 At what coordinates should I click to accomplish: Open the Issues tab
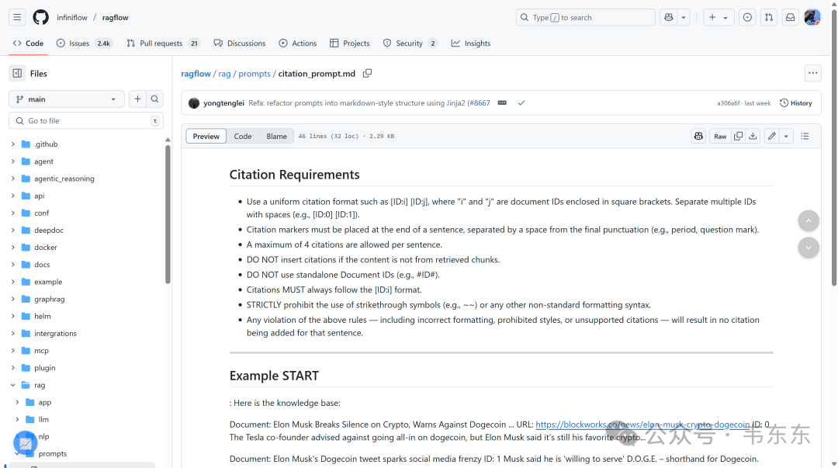pos(84,43)
